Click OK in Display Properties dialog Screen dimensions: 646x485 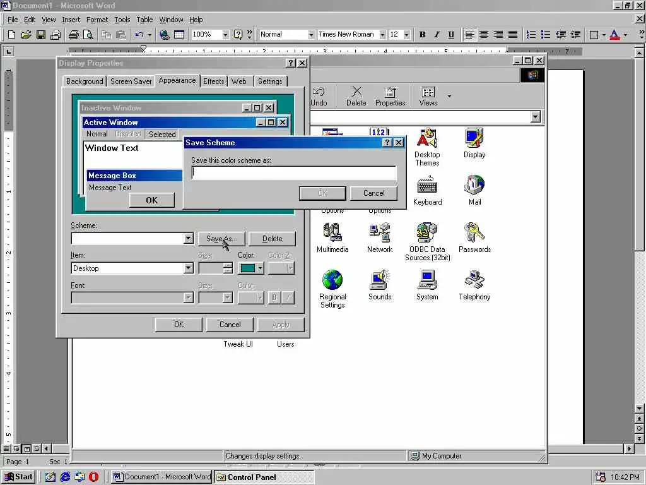point(179,325)
